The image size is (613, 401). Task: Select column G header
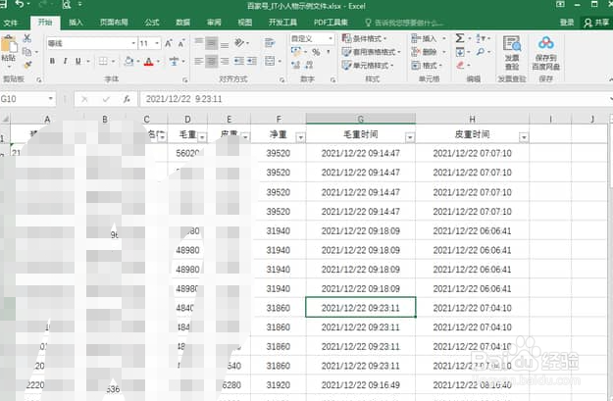[x=361, y=119]
